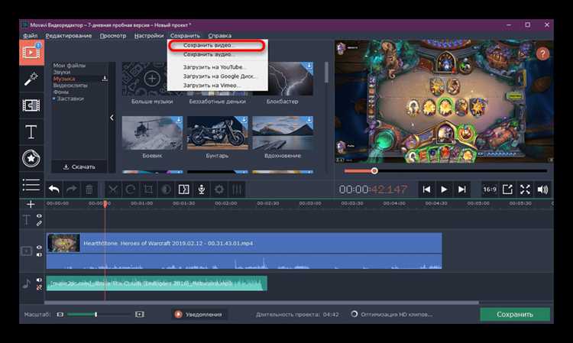The width and height of the screenshot is (573, 343).
Task: Choose Сохранить аудио menu entry
Action: coord(217,54)
